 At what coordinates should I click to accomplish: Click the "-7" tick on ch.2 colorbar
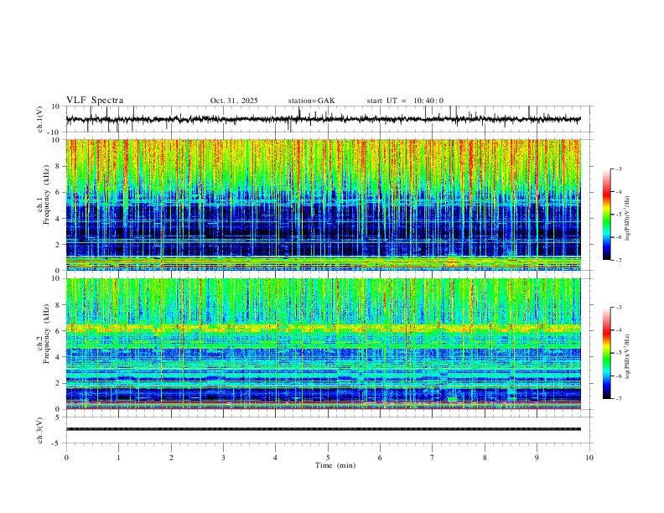click(x=618, y=398)
